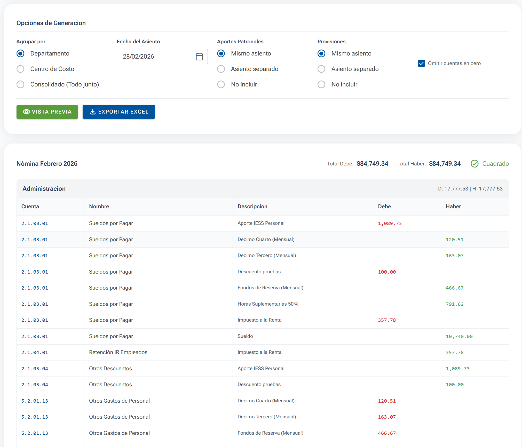Select Consolidado (Todo junto) radio

[20, 84]
